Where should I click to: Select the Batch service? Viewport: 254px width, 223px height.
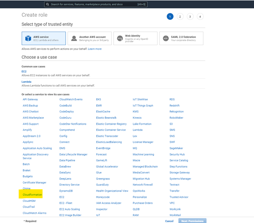pos(26,164)
